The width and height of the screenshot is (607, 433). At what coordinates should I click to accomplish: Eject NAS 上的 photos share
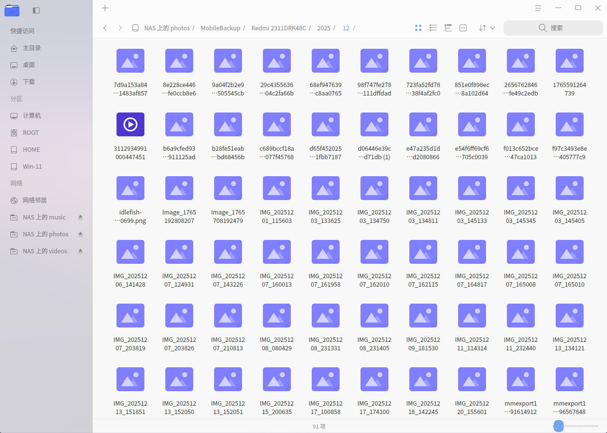point(80,234)
